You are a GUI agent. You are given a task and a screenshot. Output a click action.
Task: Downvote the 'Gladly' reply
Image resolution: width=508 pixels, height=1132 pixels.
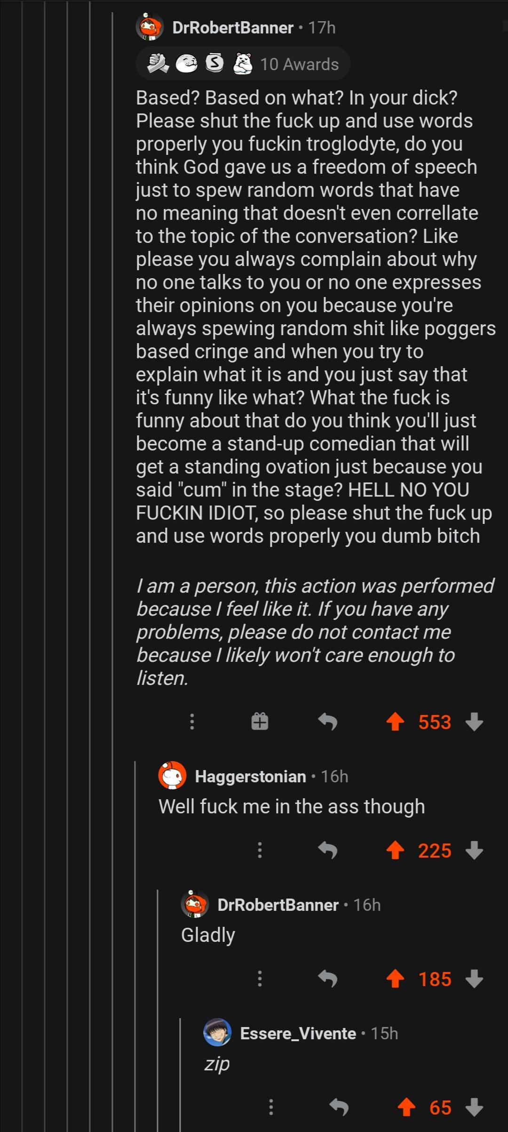474,979
